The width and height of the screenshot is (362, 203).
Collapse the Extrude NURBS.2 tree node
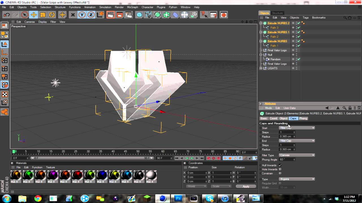click(x=261, y=23)
